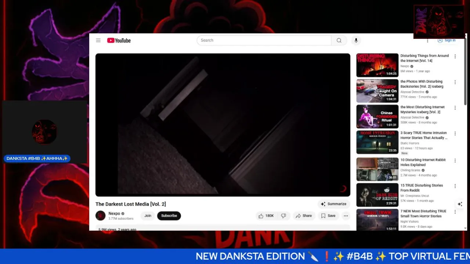The image size is (470, 264).
Task: Open options for 7 NEW Small Town Horror
Action: (x=455, y=212)
